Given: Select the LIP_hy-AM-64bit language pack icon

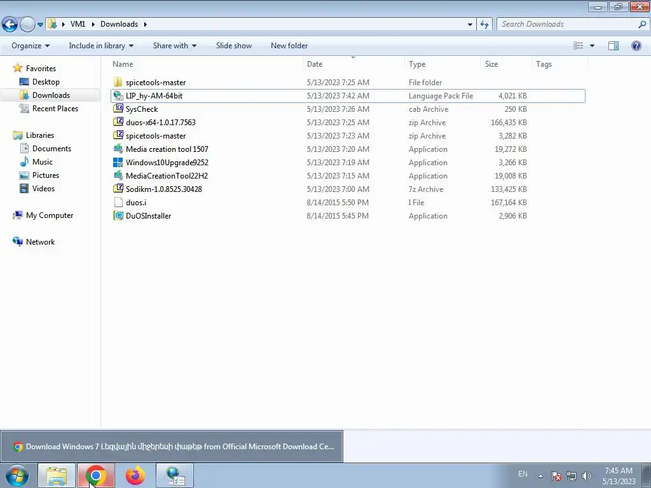Looking at the screenshot, I should click(118, 96).
